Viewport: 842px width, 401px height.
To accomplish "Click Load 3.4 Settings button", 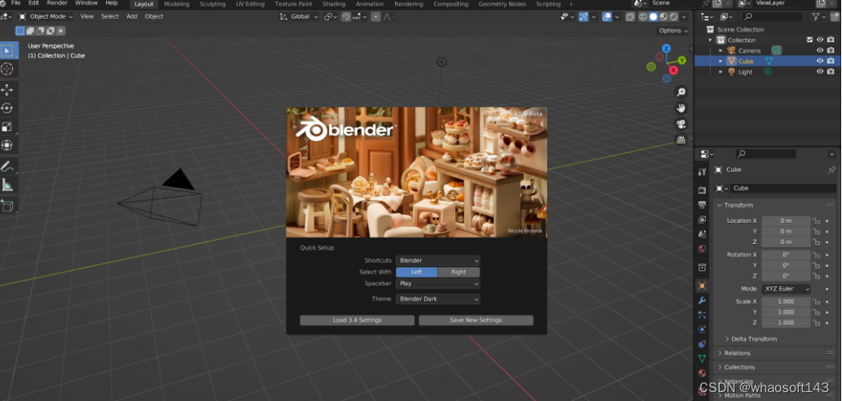I will tap(357, 320).
